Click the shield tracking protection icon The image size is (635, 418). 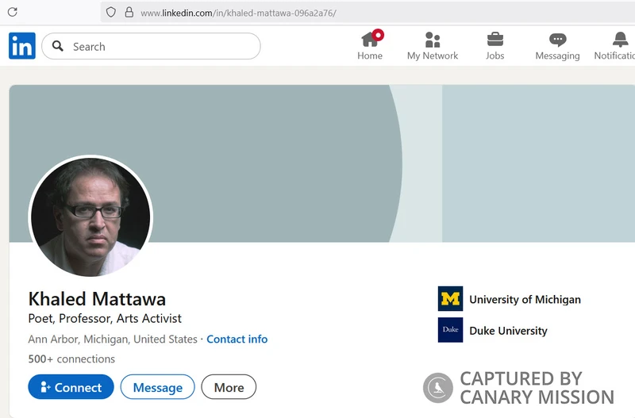[111, 12]
